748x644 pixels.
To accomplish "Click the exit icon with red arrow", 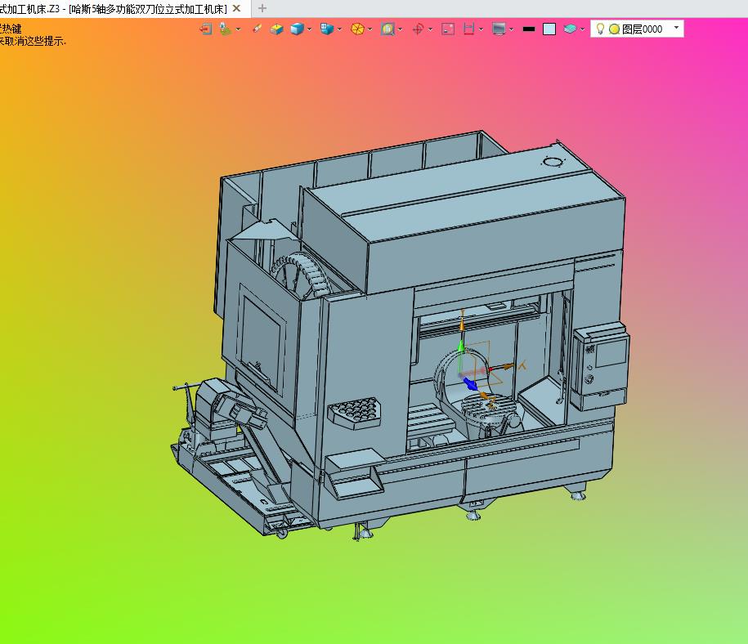I will [206, 29].
